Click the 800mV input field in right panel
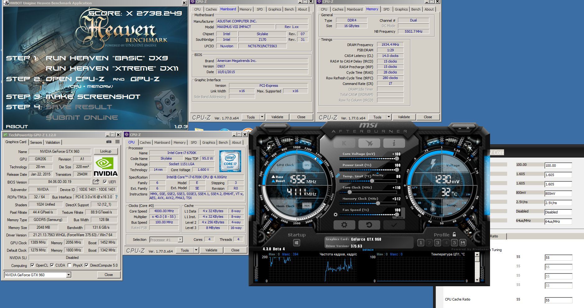 (x=558, y=194)
